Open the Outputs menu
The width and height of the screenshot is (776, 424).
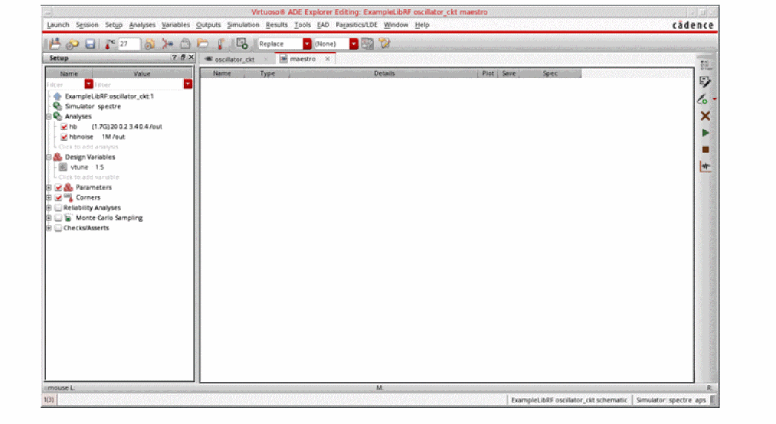[x=208, y=24]
